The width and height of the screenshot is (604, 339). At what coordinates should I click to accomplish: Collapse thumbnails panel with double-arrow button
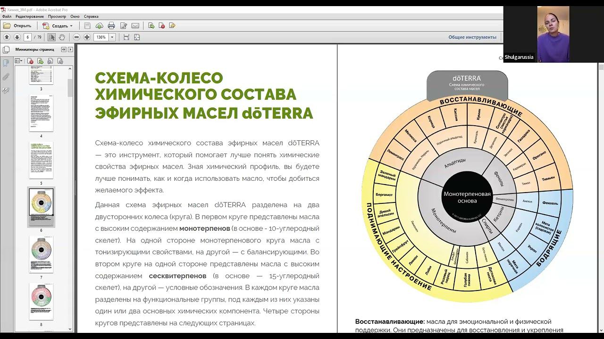point(65,49)
